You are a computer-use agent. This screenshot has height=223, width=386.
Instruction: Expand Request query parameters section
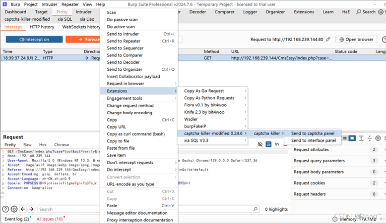[x=338, y=161]
